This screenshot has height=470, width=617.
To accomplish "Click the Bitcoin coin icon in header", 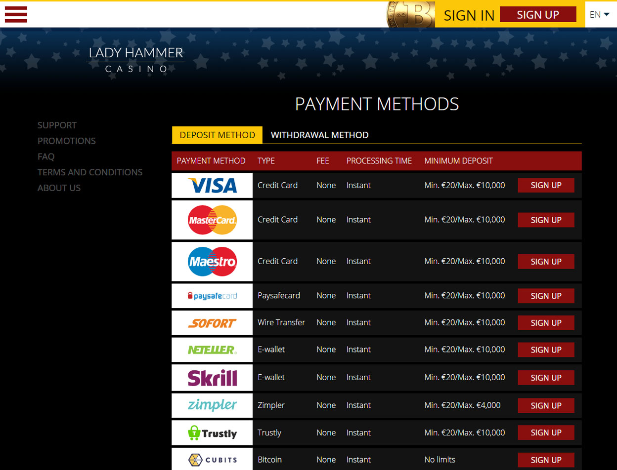I will 410,14.
